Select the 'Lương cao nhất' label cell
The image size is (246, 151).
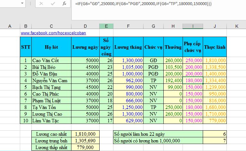(x=51, y=133)
